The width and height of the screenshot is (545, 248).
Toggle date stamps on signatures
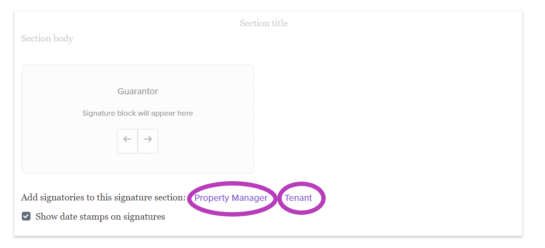(x=26, y=217)
